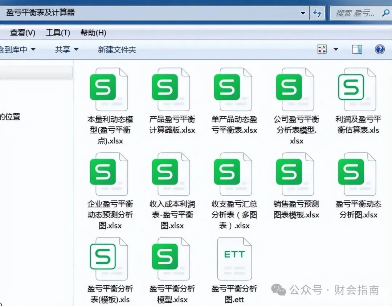Open the 查看(V) menu

pyautogui.click(x=23, y=33)
